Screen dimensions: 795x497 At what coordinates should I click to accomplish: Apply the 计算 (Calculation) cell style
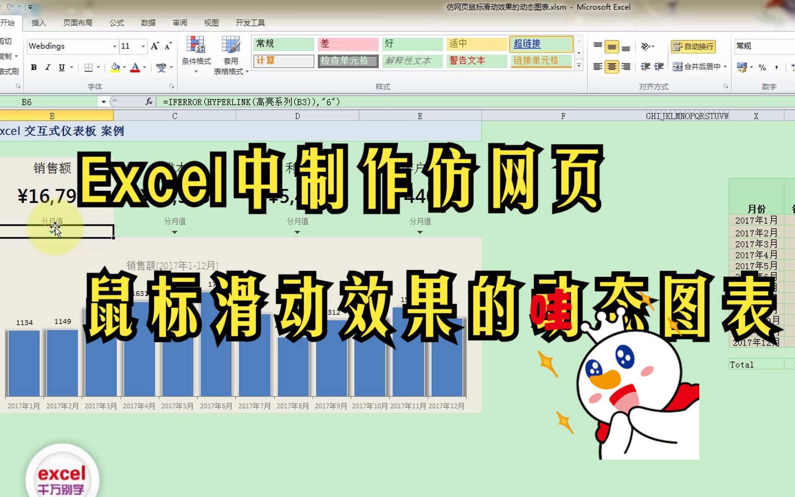[283, 61]
